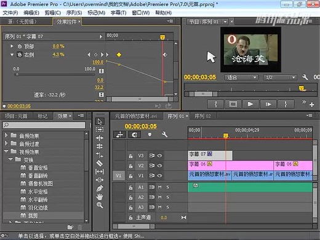
Task: Click the 4.3 % value for 右侧
Action: tap(58, 55)
